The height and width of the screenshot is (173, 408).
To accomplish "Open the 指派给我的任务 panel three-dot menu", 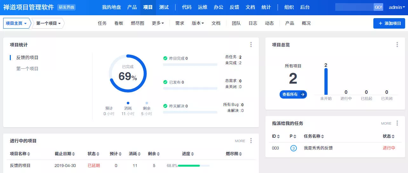I will (x=397, y=123).
